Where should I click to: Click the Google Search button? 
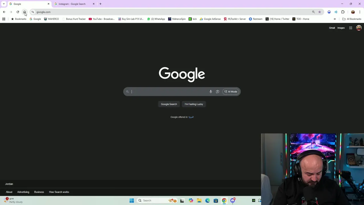(169, 104)
